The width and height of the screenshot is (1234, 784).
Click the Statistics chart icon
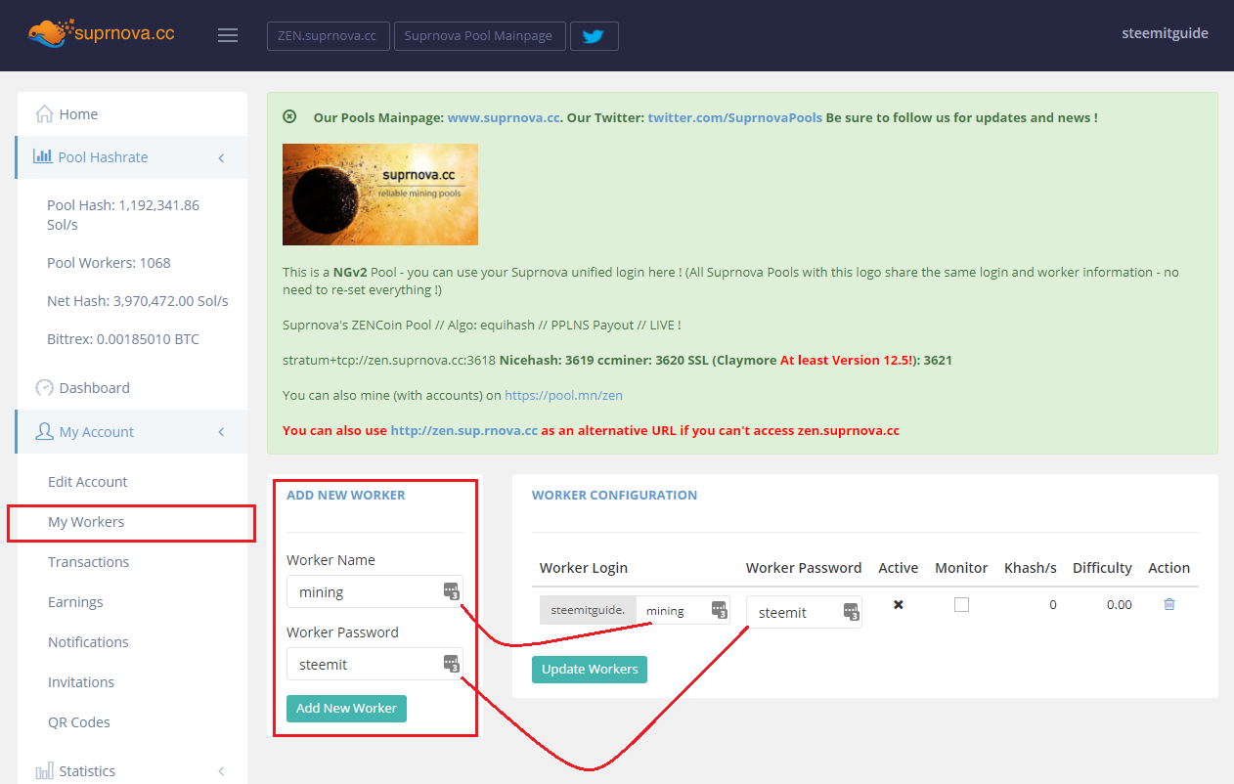[x=44, y=771]
